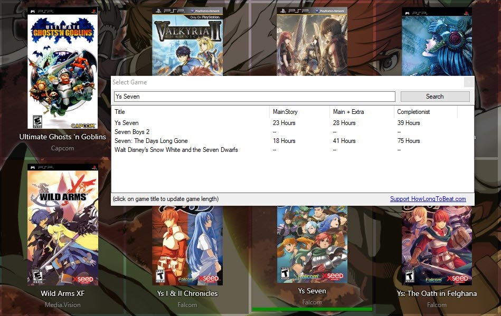501x316 pixels.
Task: Click the 23 Hours main story cell
Action: click(284, 123)
